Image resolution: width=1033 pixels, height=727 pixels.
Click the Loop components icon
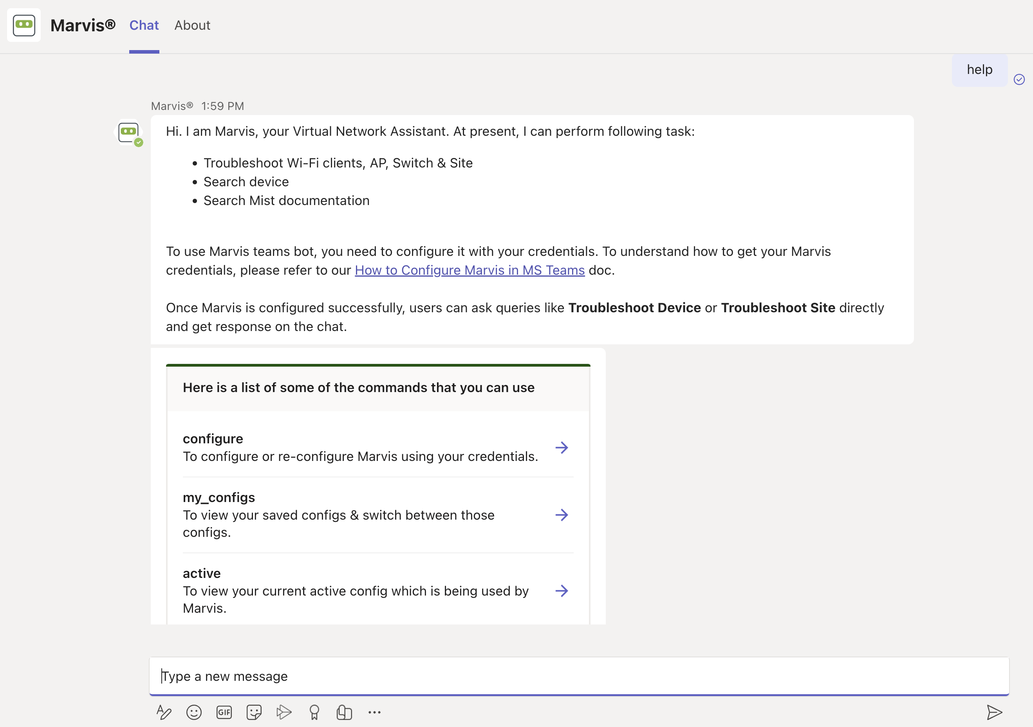[x=344, y=712]
